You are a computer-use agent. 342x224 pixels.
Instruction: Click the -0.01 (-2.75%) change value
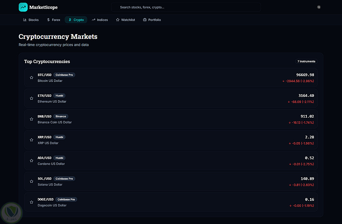(x=301, y=164)
